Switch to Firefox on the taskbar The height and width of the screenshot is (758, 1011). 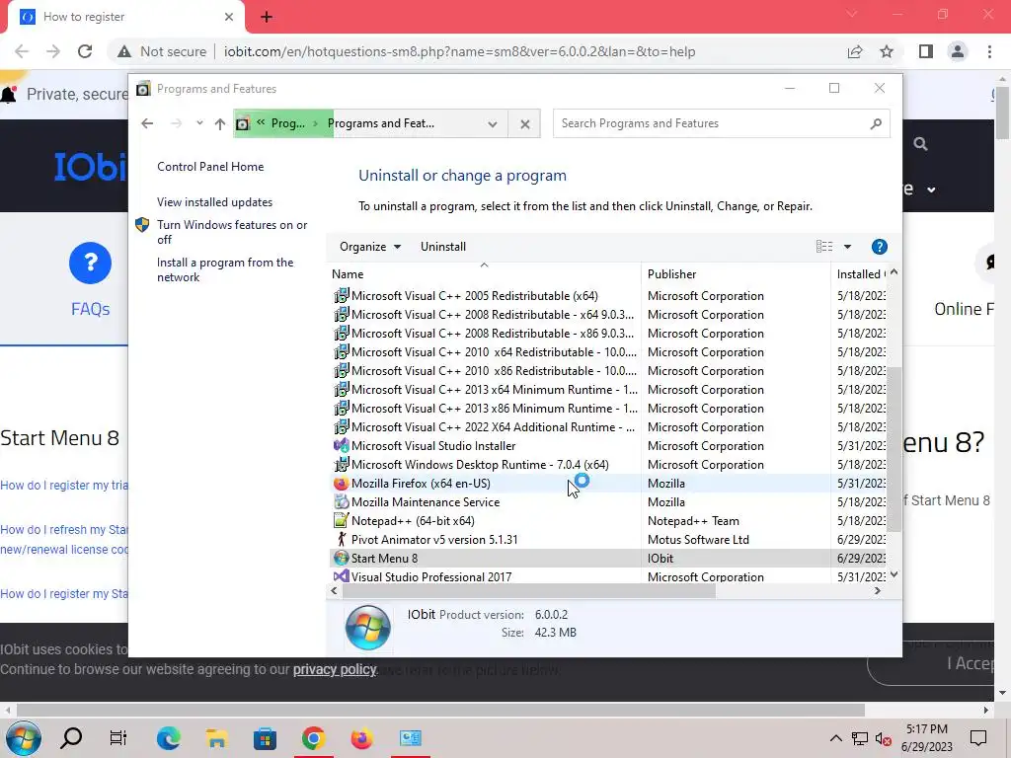361,738
